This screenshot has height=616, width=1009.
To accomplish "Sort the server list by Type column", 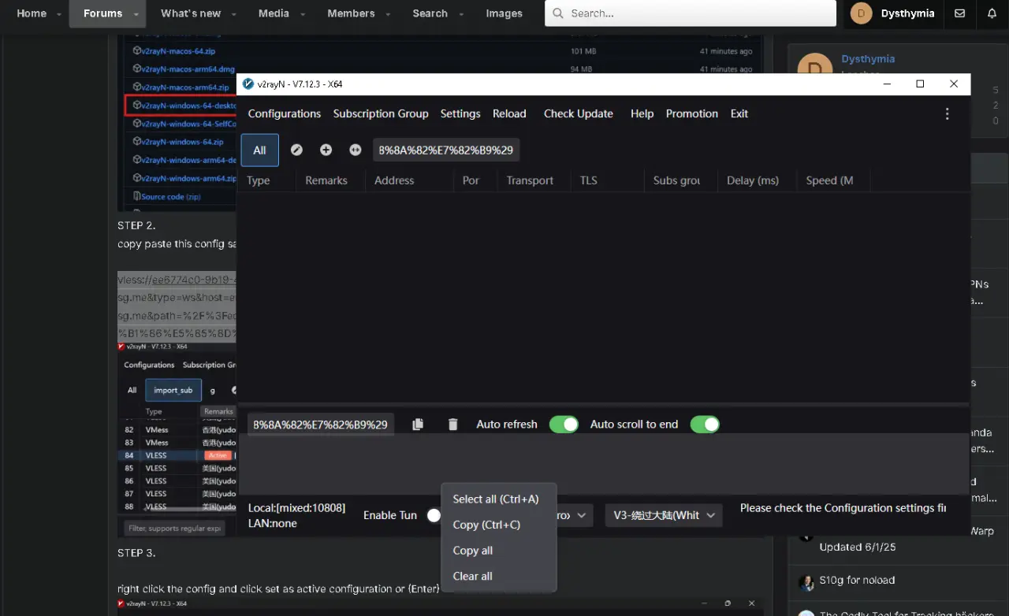I will tap(259, 180).
